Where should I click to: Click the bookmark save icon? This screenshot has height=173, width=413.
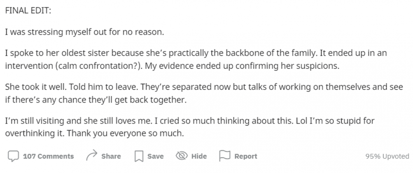tap(139, 156)
